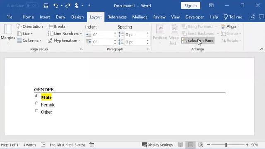Open the References tab

click(x=117, y=17)
